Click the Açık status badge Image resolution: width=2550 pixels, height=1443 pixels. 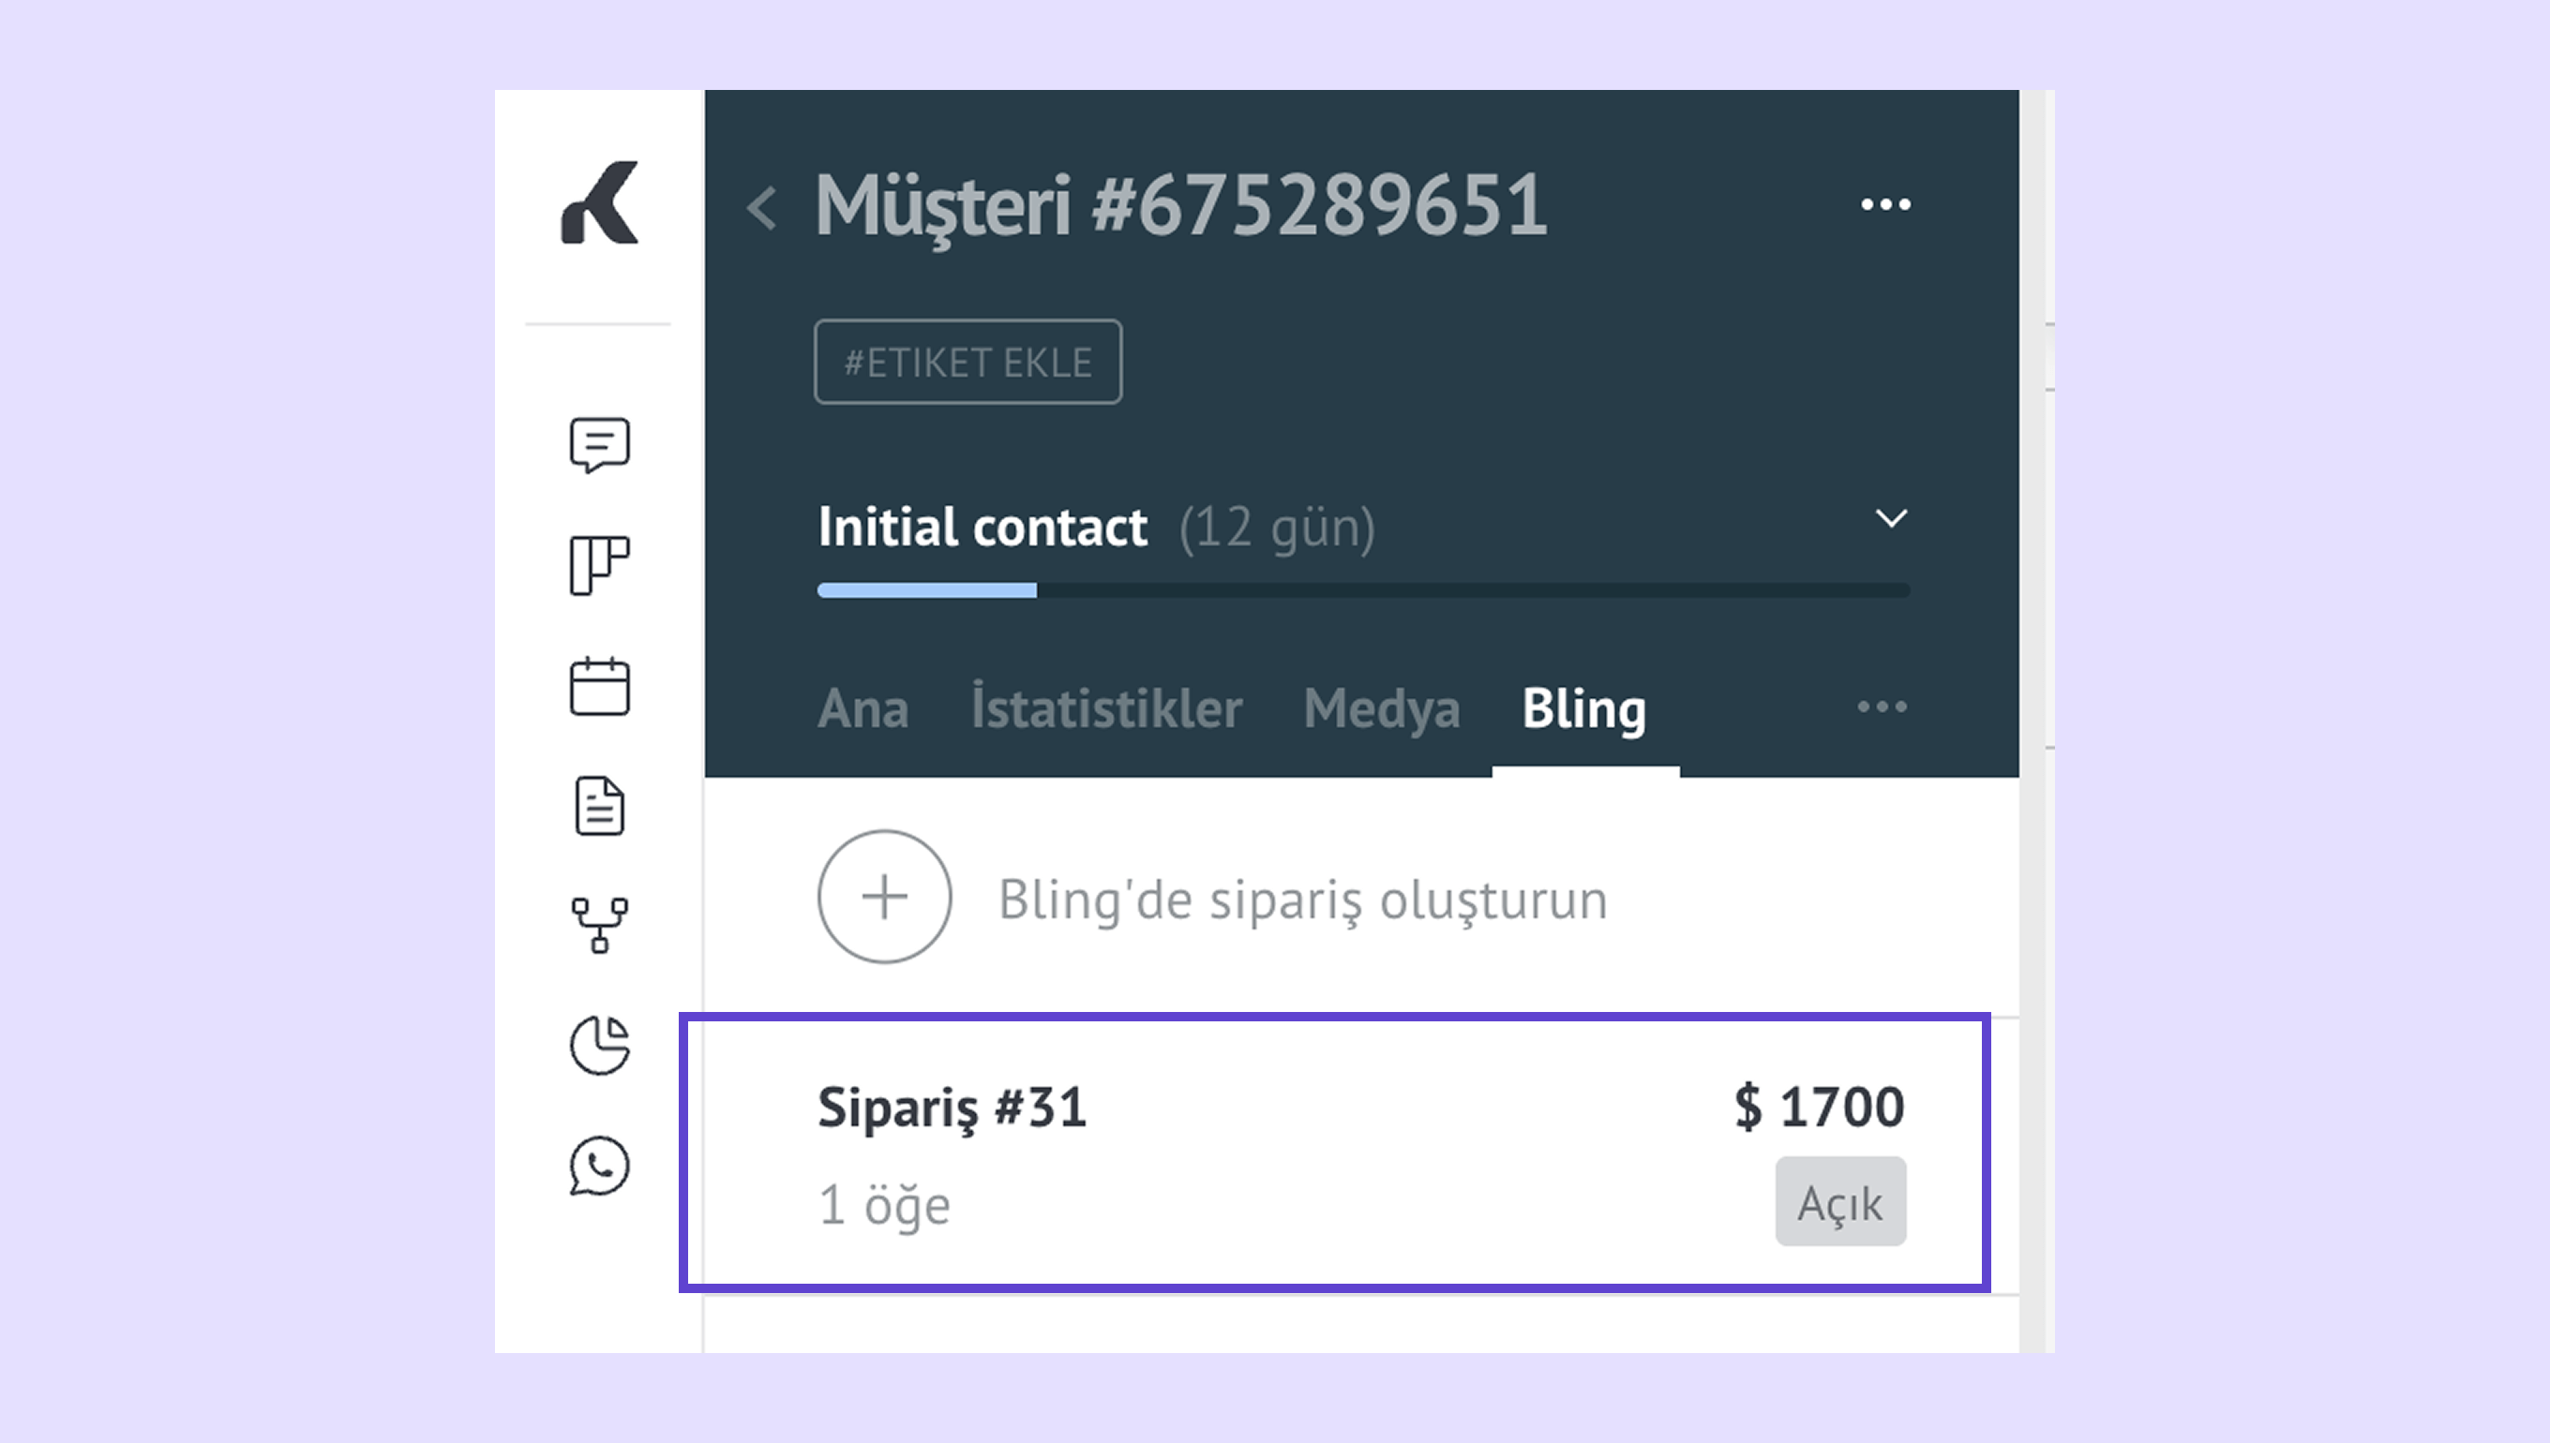(1839, 1202)
